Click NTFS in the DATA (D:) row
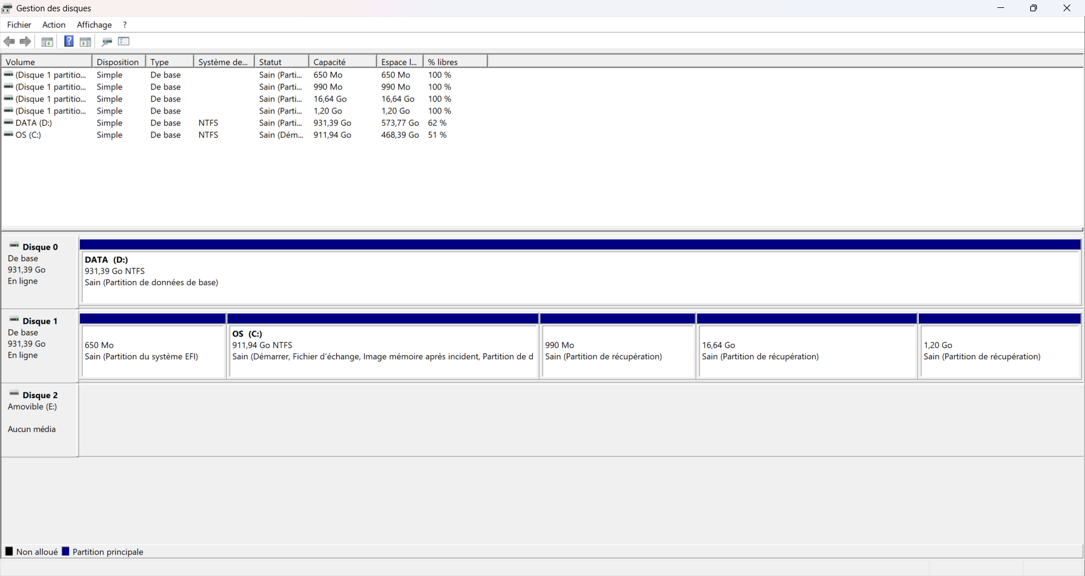1085x576 pixels. pyautogui.click(x=208, y=123)
